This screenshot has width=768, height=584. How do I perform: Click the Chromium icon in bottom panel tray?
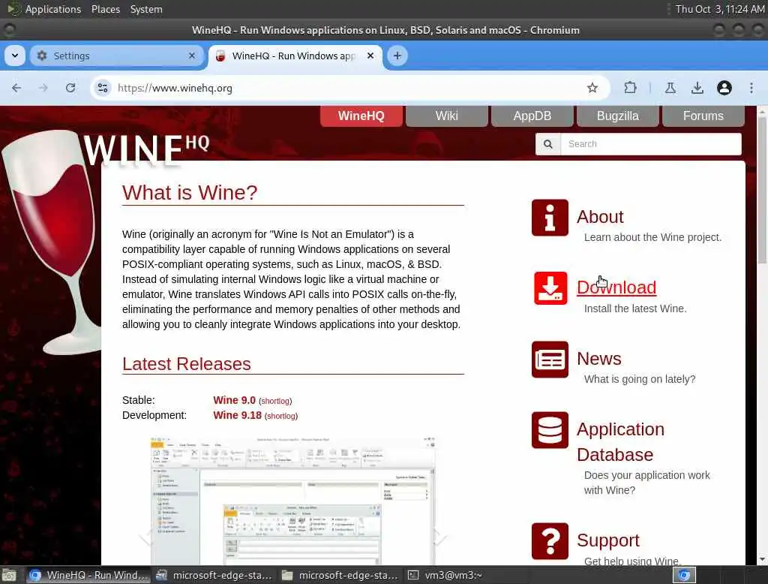684,575
